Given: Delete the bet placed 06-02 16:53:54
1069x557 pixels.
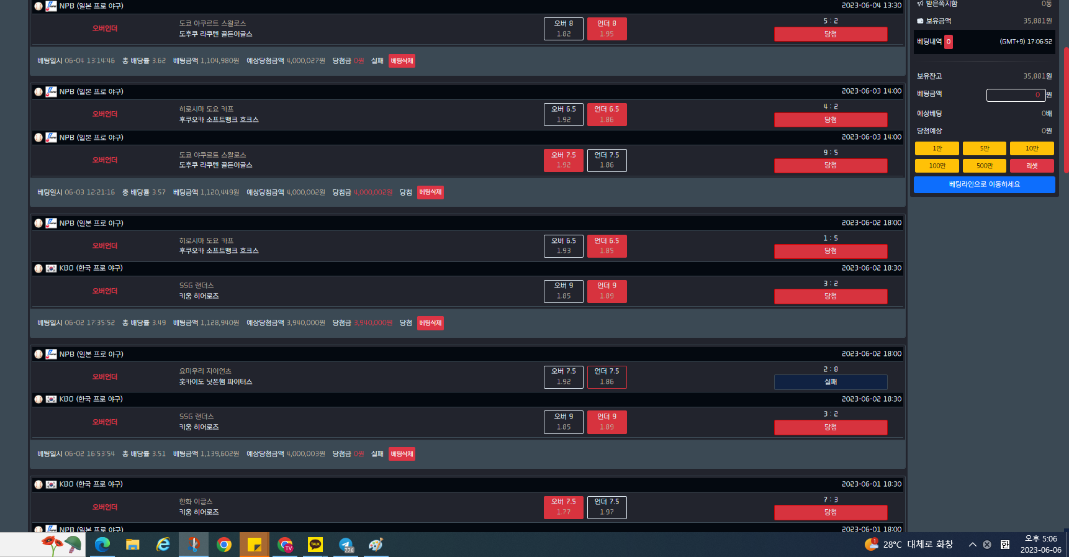Looking at the screenshot, I should tap(402, 454).
